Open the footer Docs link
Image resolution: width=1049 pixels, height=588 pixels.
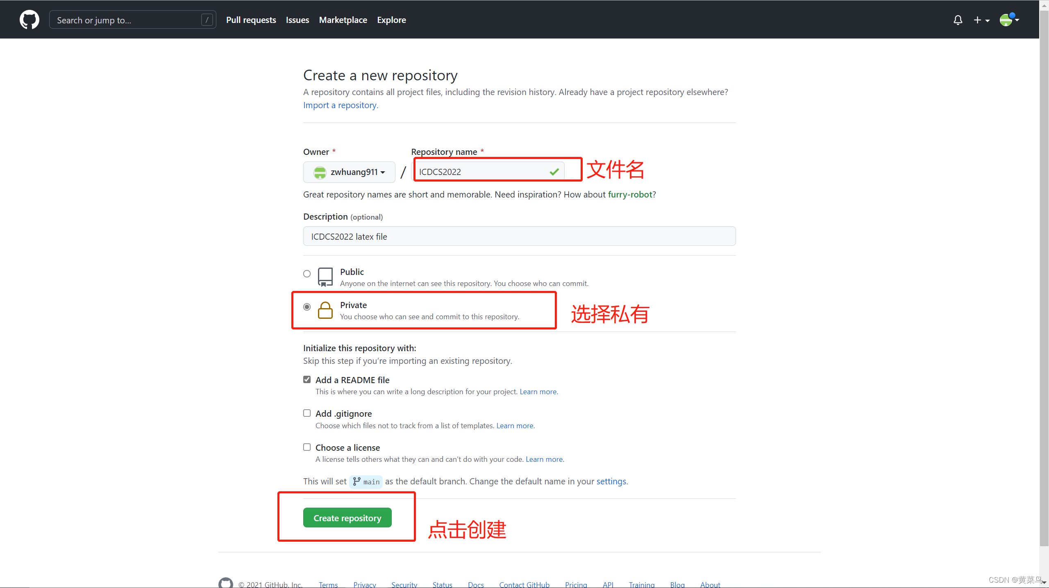[x=476, y=584]
